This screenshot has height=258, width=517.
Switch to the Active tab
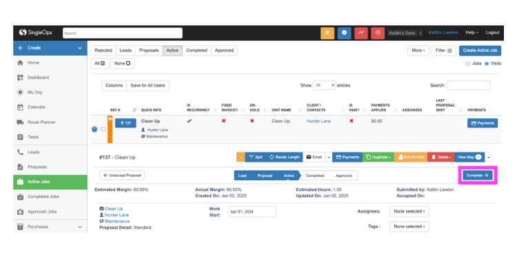(x=172, y=51)
